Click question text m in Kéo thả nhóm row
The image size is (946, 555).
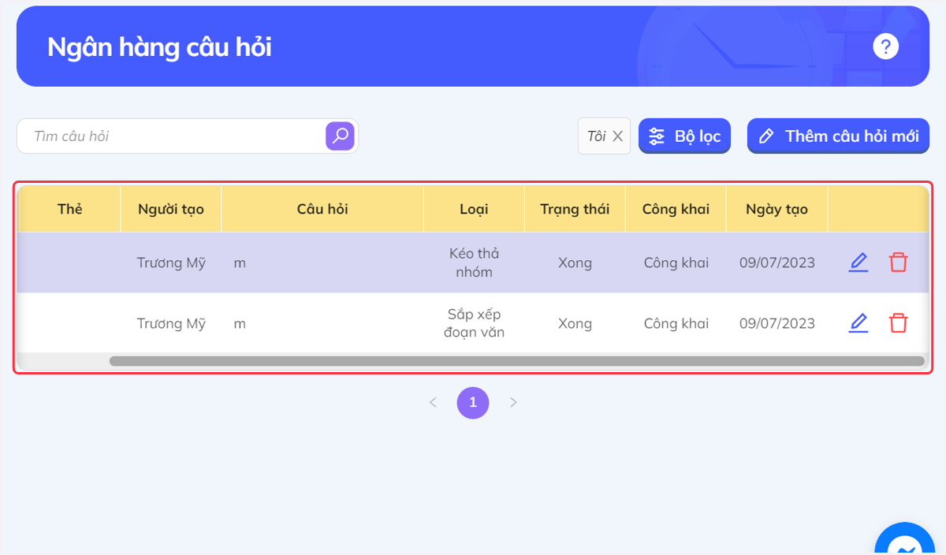240,263
